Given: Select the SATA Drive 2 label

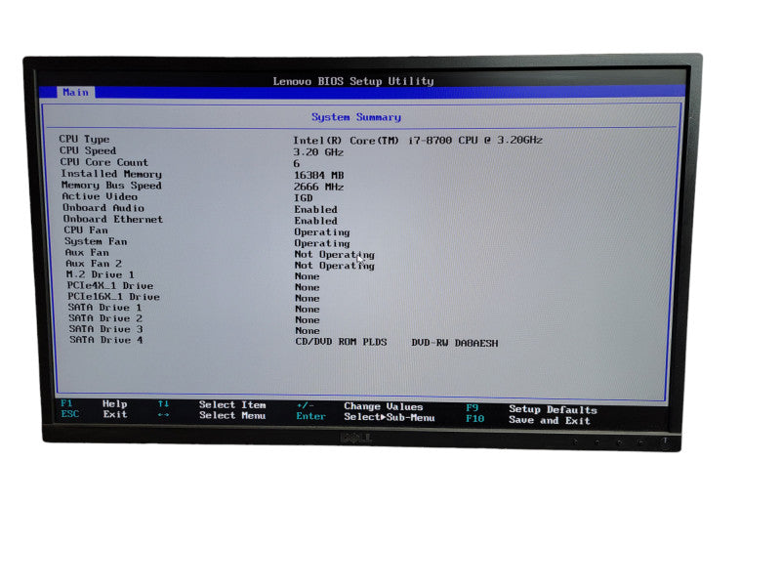Looking at the screenshot, I should tap(105, 318).
